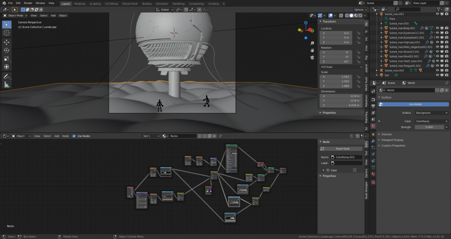The height and width of the screenshot is (239, 451).
Task: Choose the Scale tool
Action: 7,59
